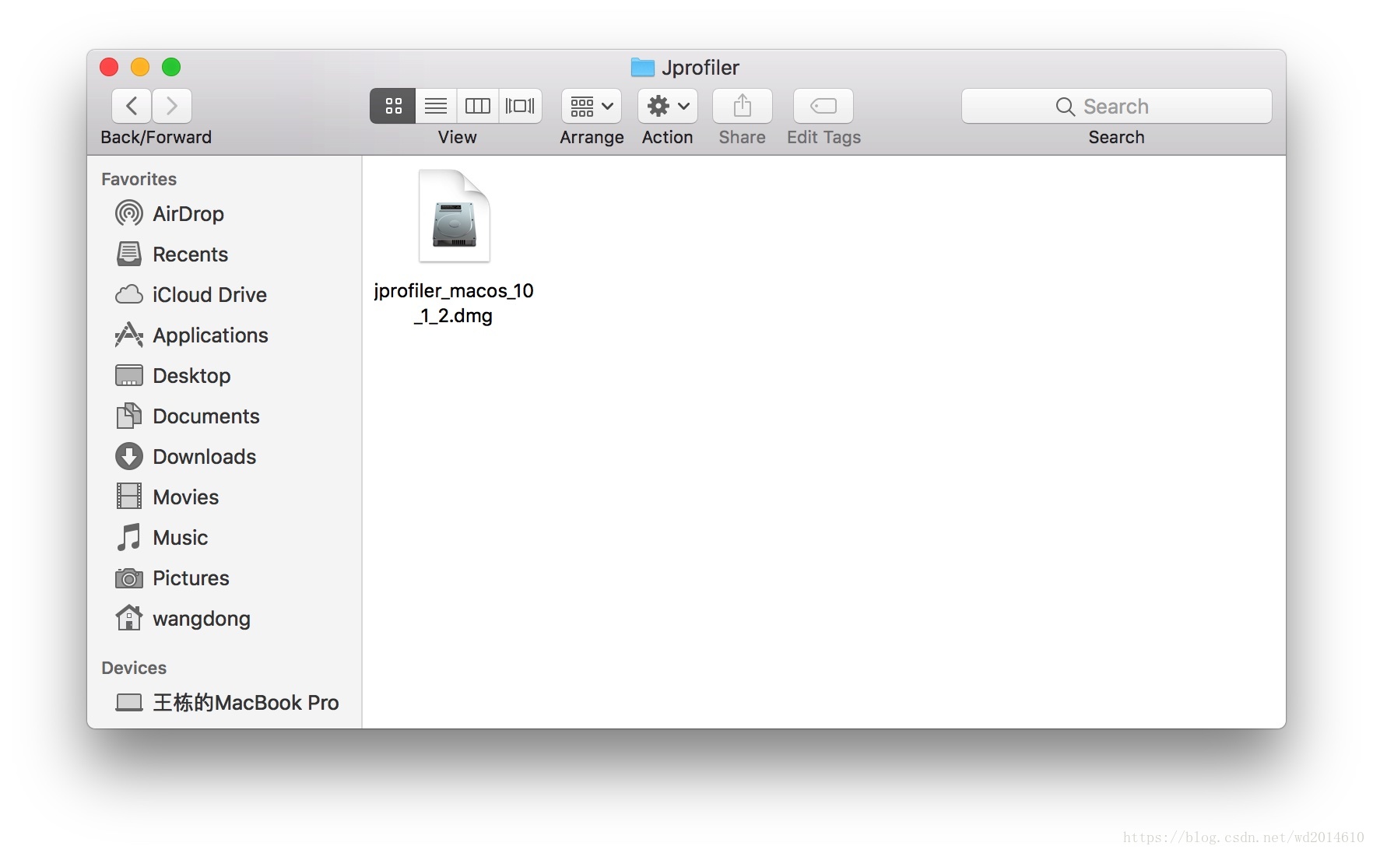Open Documents folder in sidebar
Screen dimensions: 1373x853
click(x=224, y=416)
